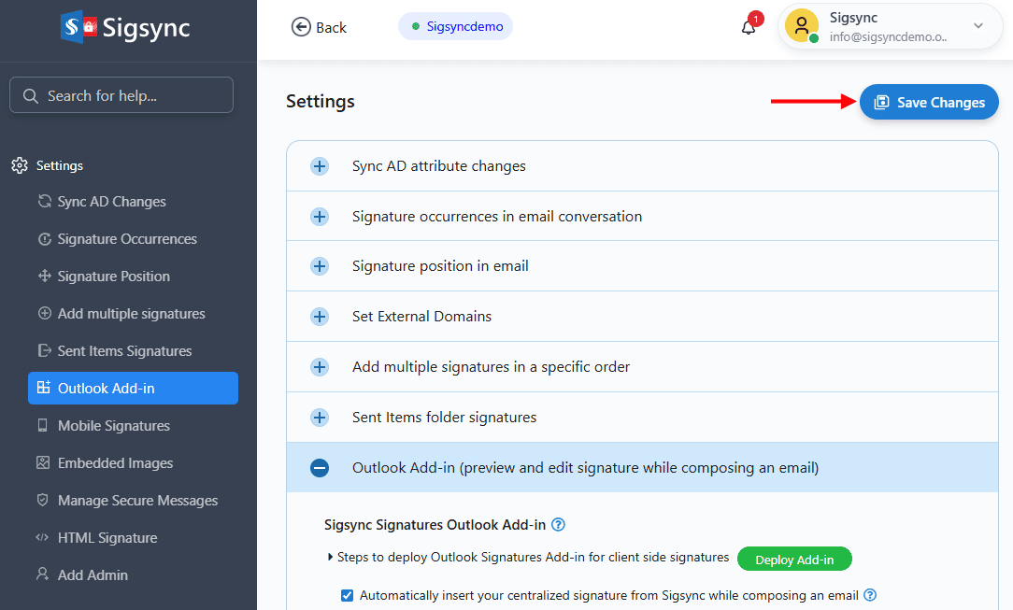The image size is (1013, 610).
Task: Click help icon next to automatic insert option
Action: 870,595
